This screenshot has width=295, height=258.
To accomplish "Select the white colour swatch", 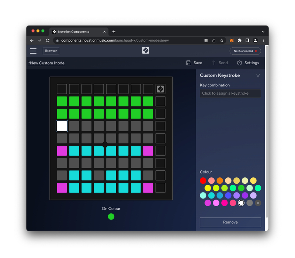I will point(241,203).
